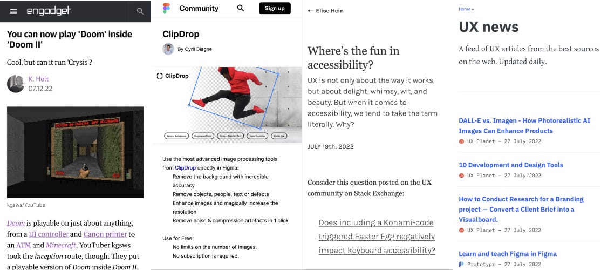The height and width of the screenshot is (270, 601).
Task: Go back via the Elise Hein arrow link
Action: click(x=325, y=11)
